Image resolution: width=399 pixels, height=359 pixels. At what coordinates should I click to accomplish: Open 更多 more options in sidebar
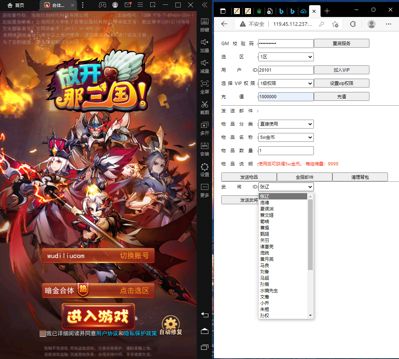coord(204,191)
